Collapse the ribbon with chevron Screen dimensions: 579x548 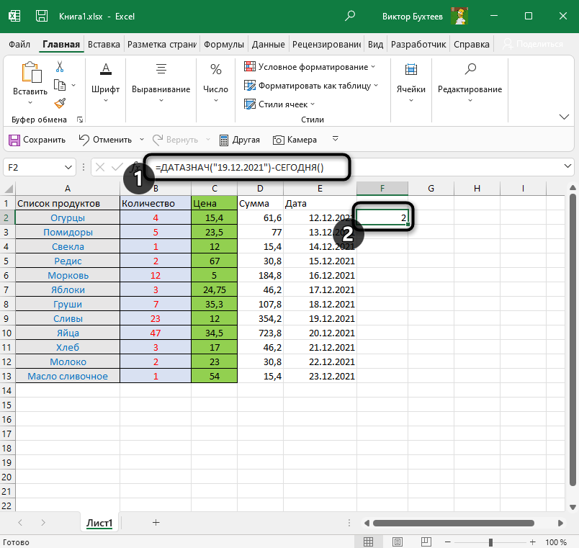point(564,117)
